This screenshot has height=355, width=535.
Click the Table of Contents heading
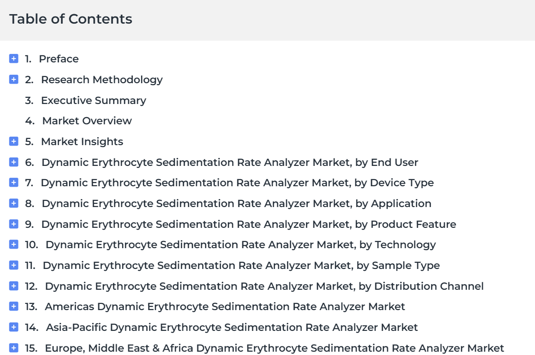pos(71,19)
